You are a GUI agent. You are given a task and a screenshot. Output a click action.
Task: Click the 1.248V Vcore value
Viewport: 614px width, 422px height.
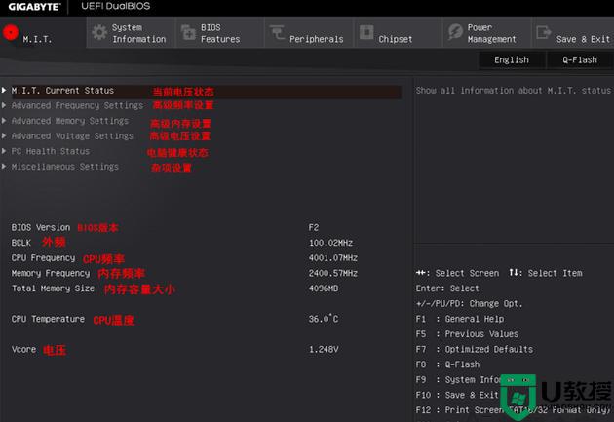coord(324,349)
